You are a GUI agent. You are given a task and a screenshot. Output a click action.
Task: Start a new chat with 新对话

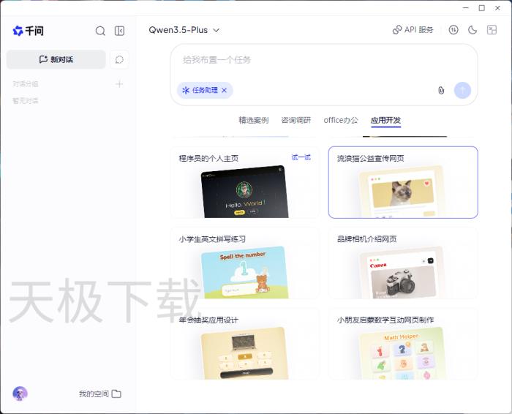[56, 59]
